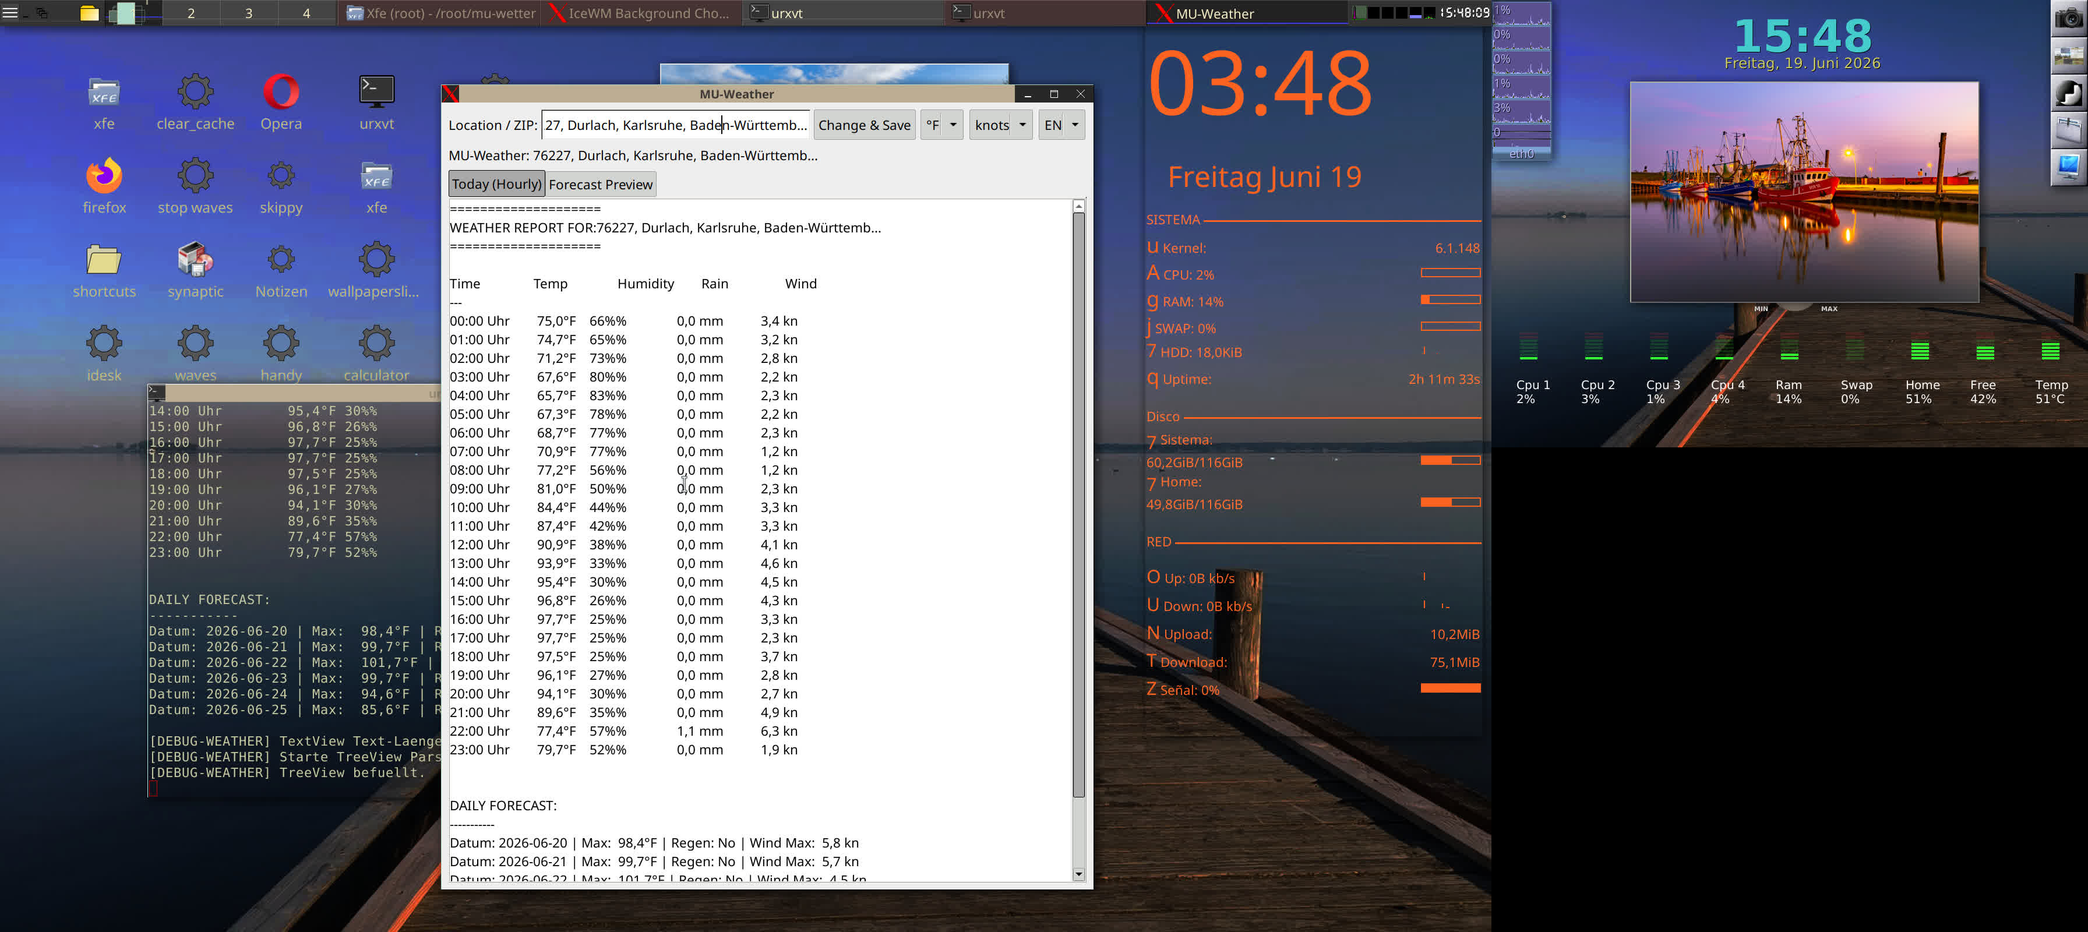The image size is (2088, 932).
Task: Click the blue monitor dock icon
Action: tap(2069, 168)
